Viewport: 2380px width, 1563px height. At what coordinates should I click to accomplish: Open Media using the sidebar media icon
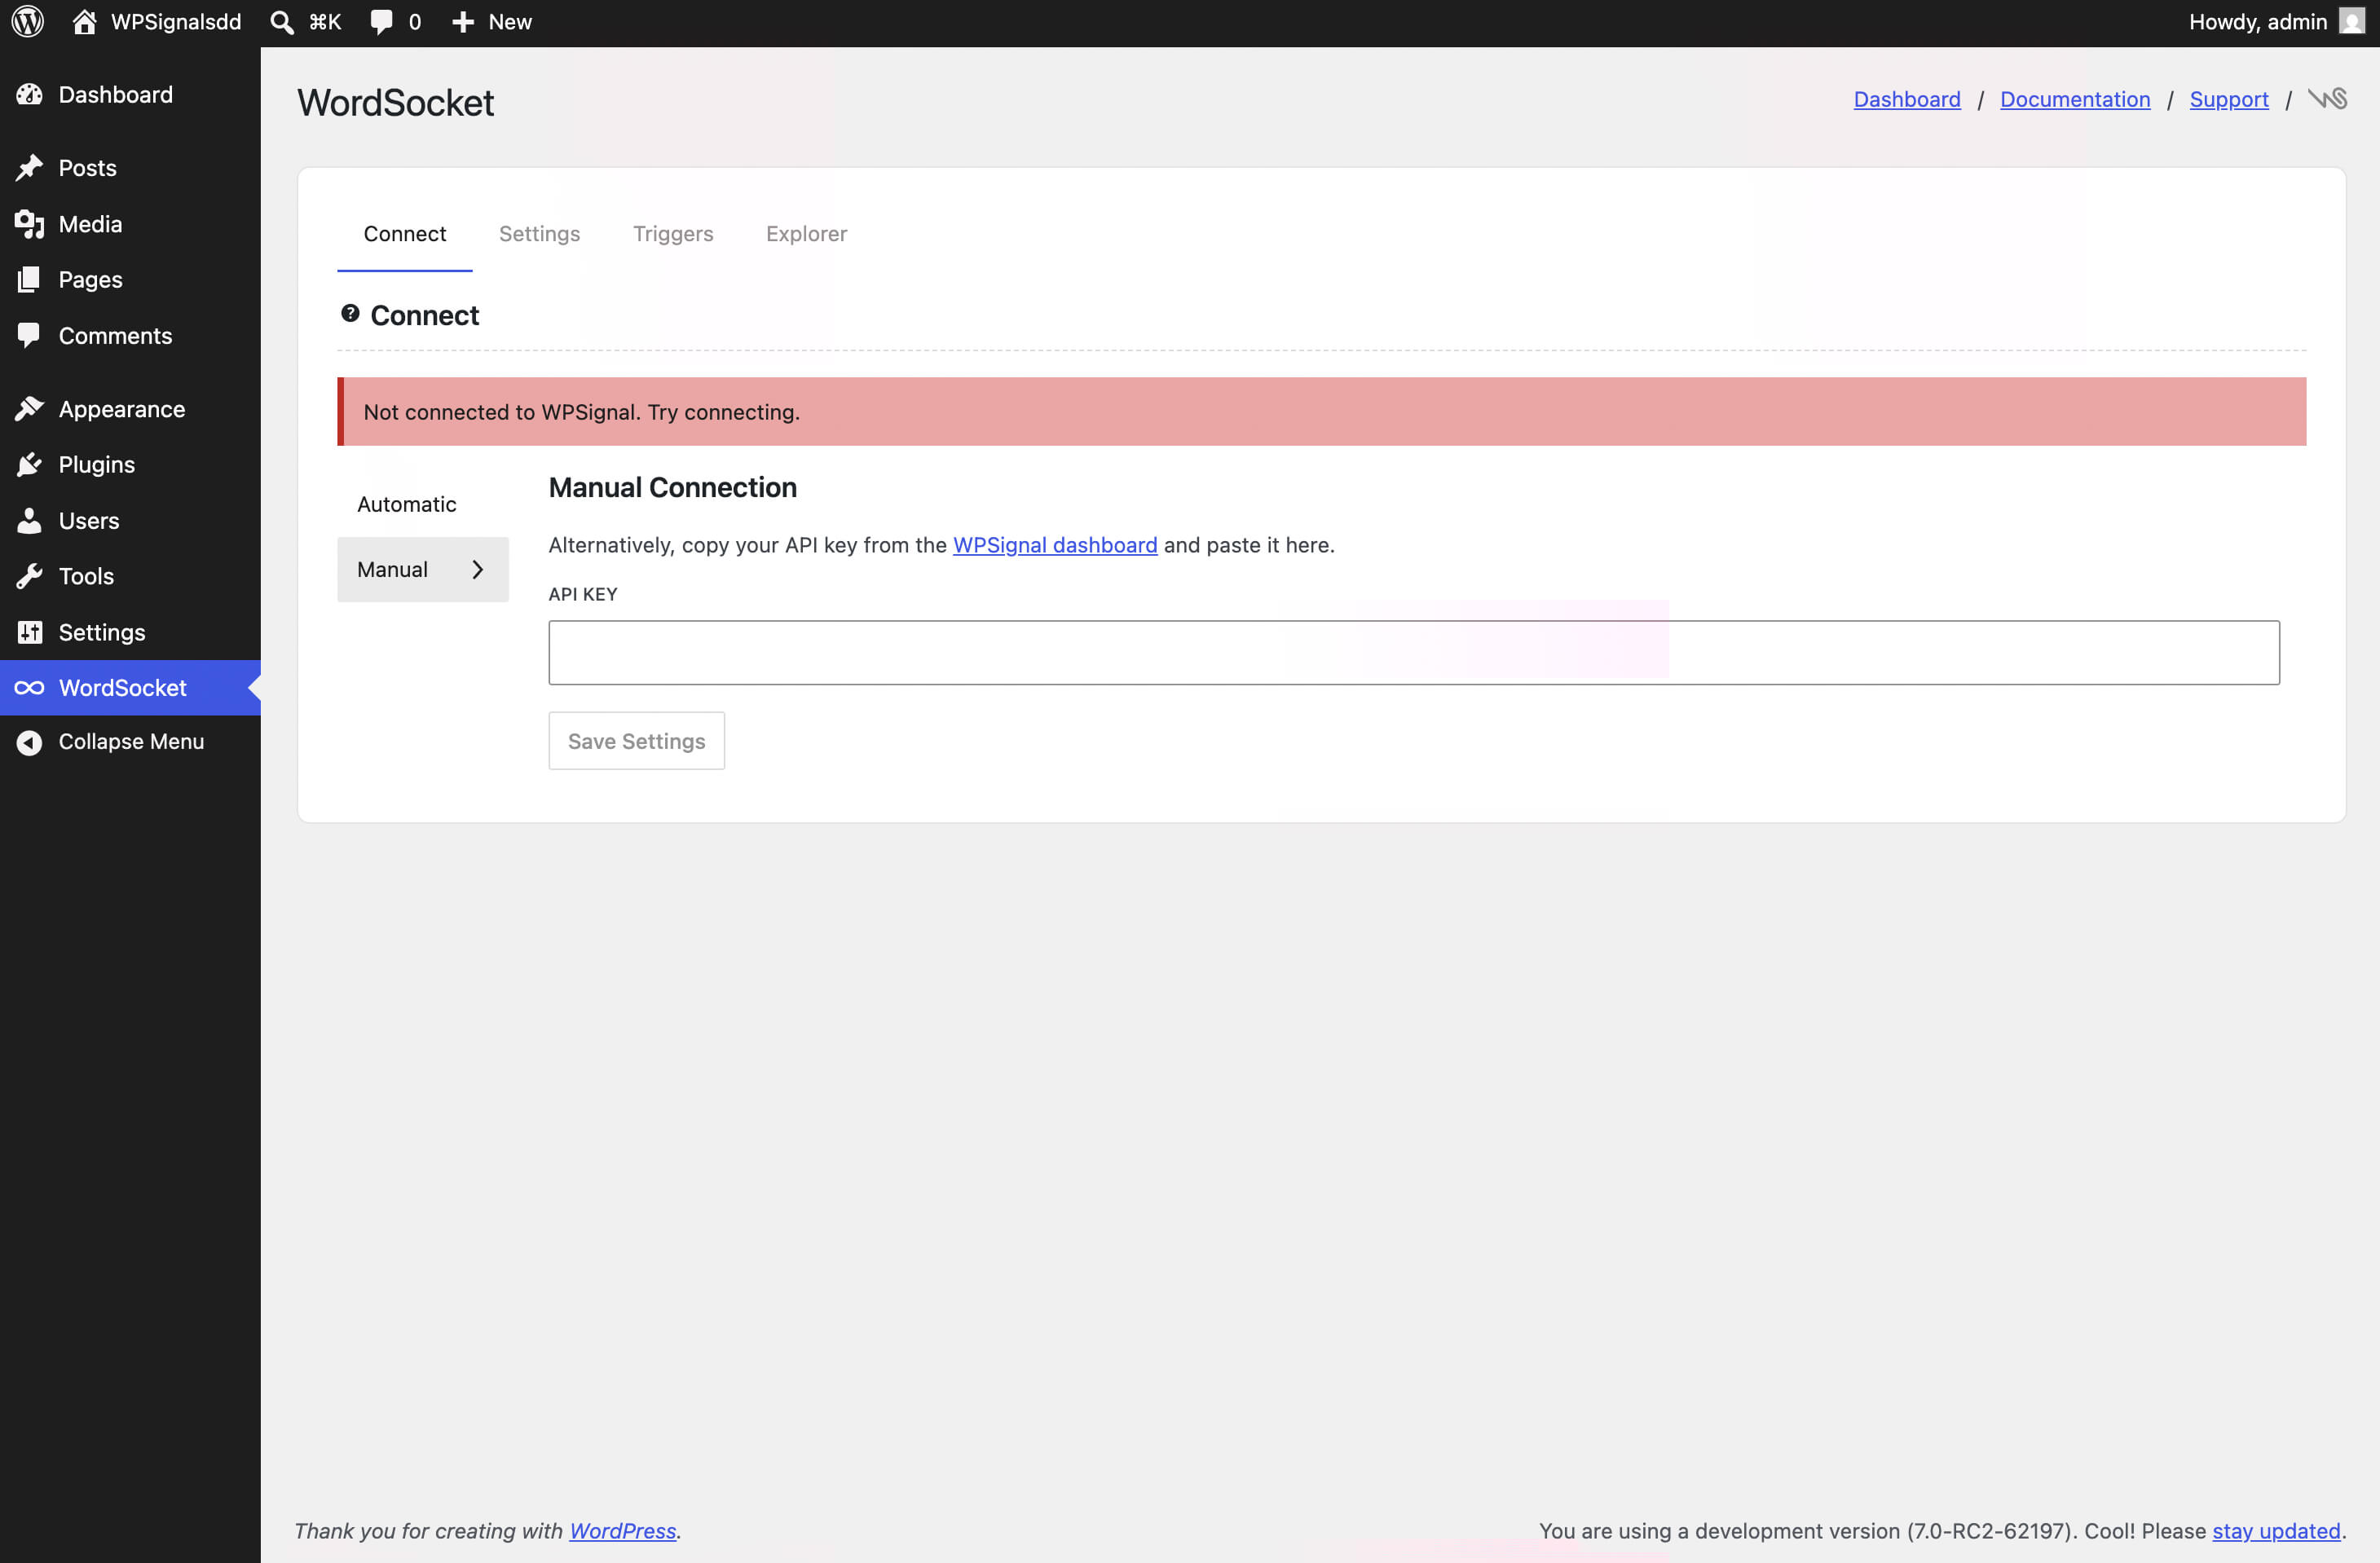pos(29,224)
